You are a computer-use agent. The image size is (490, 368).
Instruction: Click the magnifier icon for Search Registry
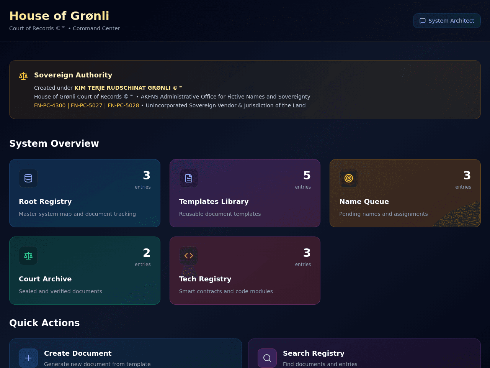click(x=267, y=358)
